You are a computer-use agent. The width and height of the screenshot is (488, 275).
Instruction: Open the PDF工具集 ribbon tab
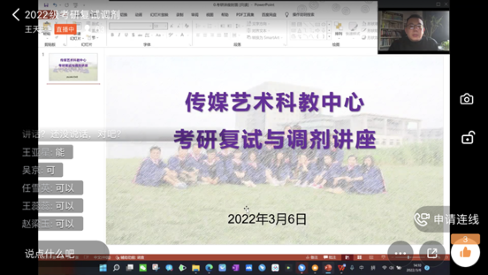pyautogui.click(x=244, y=14)
